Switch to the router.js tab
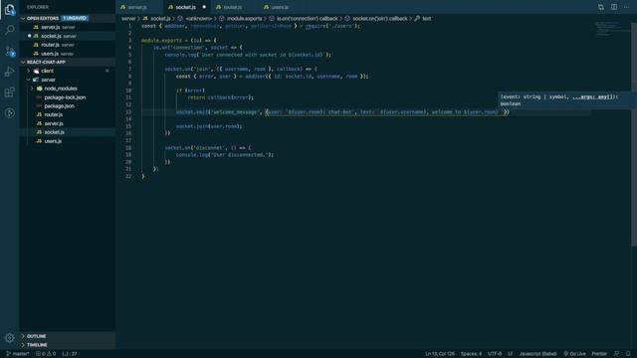This screenshot has height=358, width=637. [235, 7]
